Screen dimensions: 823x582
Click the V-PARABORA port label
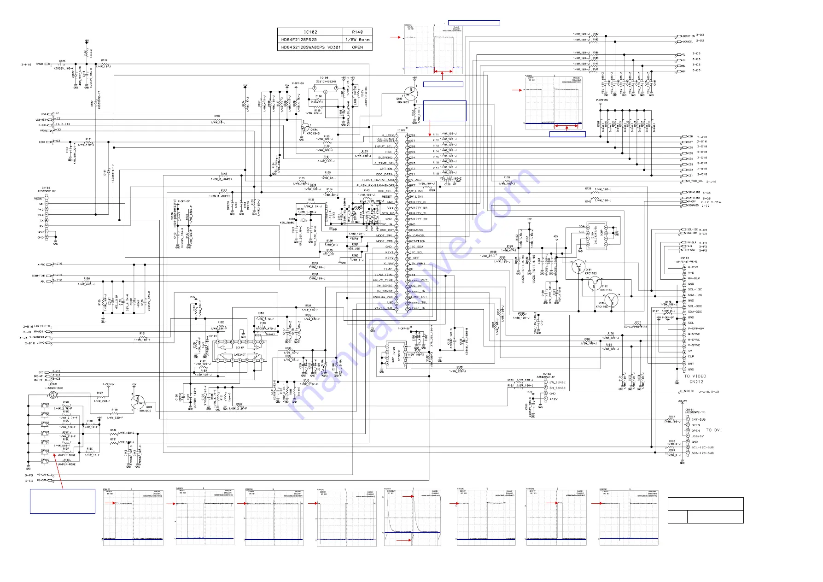[x=38, y=337]
